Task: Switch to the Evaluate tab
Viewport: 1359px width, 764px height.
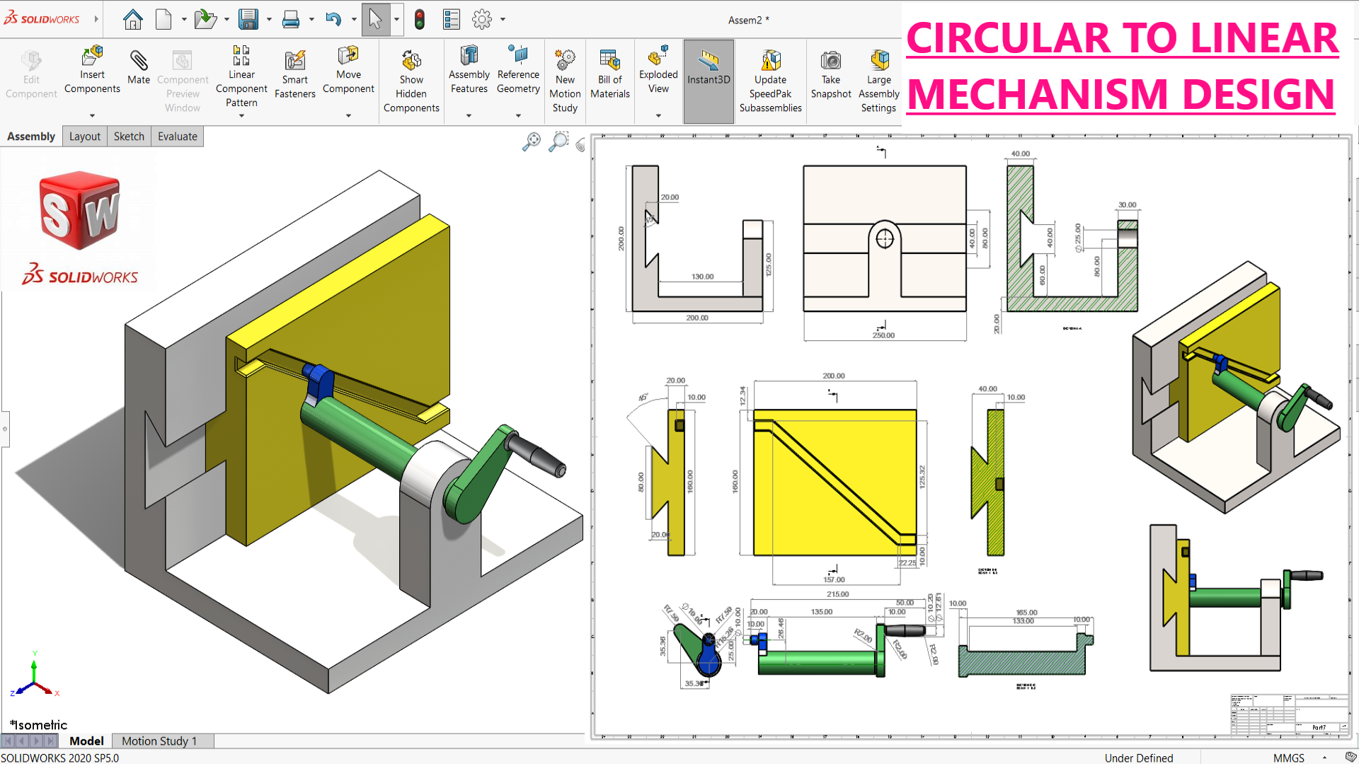Action: tap(177, 137)
